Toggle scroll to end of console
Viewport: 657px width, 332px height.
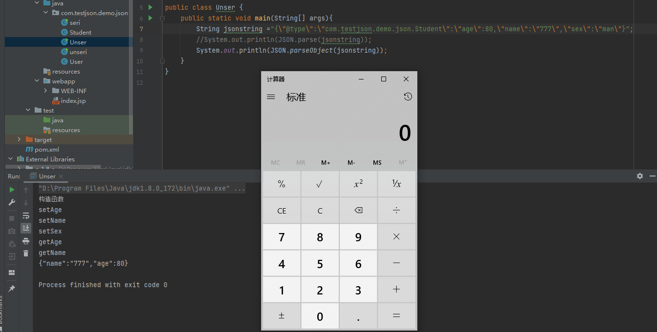(x=26, y=228)
